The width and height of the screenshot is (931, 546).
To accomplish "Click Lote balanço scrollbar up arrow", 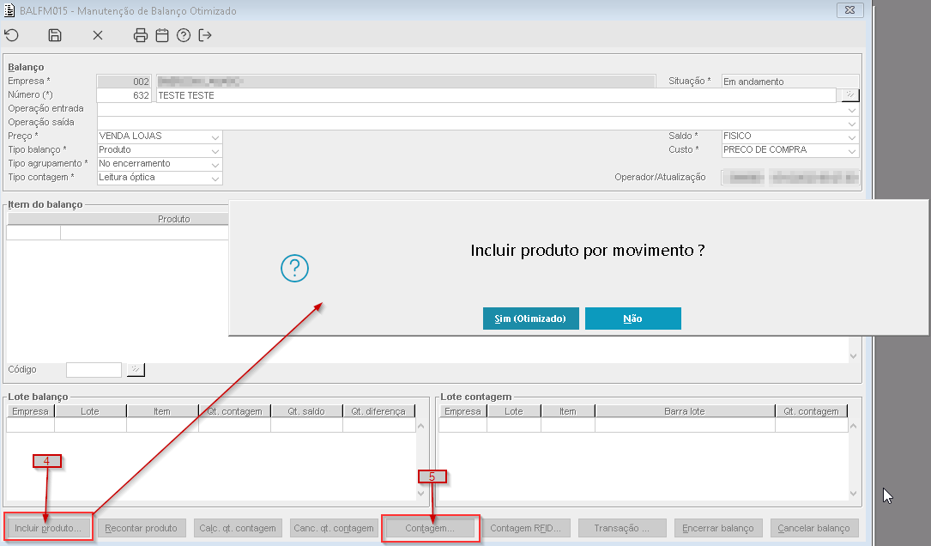I will tap(421, 426).
